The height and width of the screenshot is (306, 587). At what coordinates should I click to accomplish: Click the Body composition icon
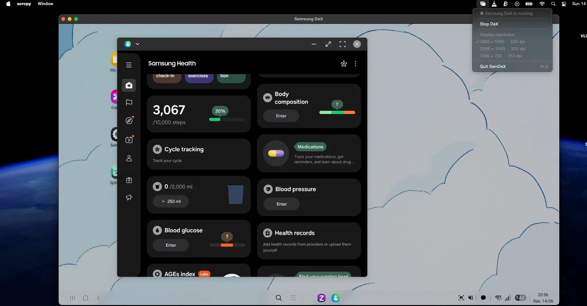tap(268, 98)
